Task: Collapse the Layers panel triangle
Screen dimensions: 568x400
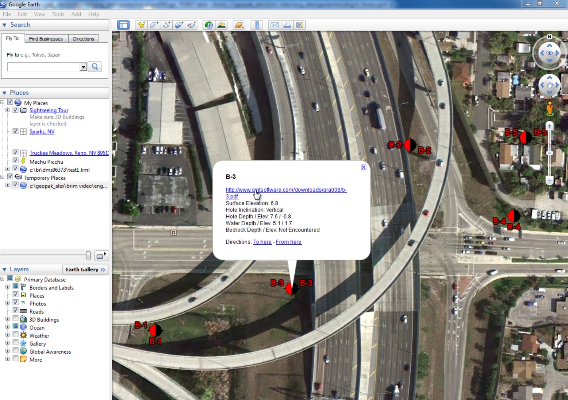Action: [4, 269]
